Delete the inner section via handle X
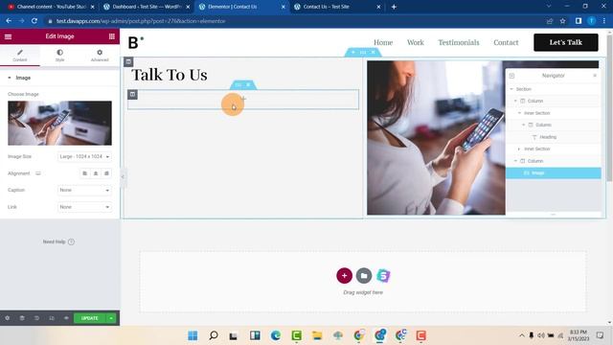Screen dimensions: 613x345 248,85
